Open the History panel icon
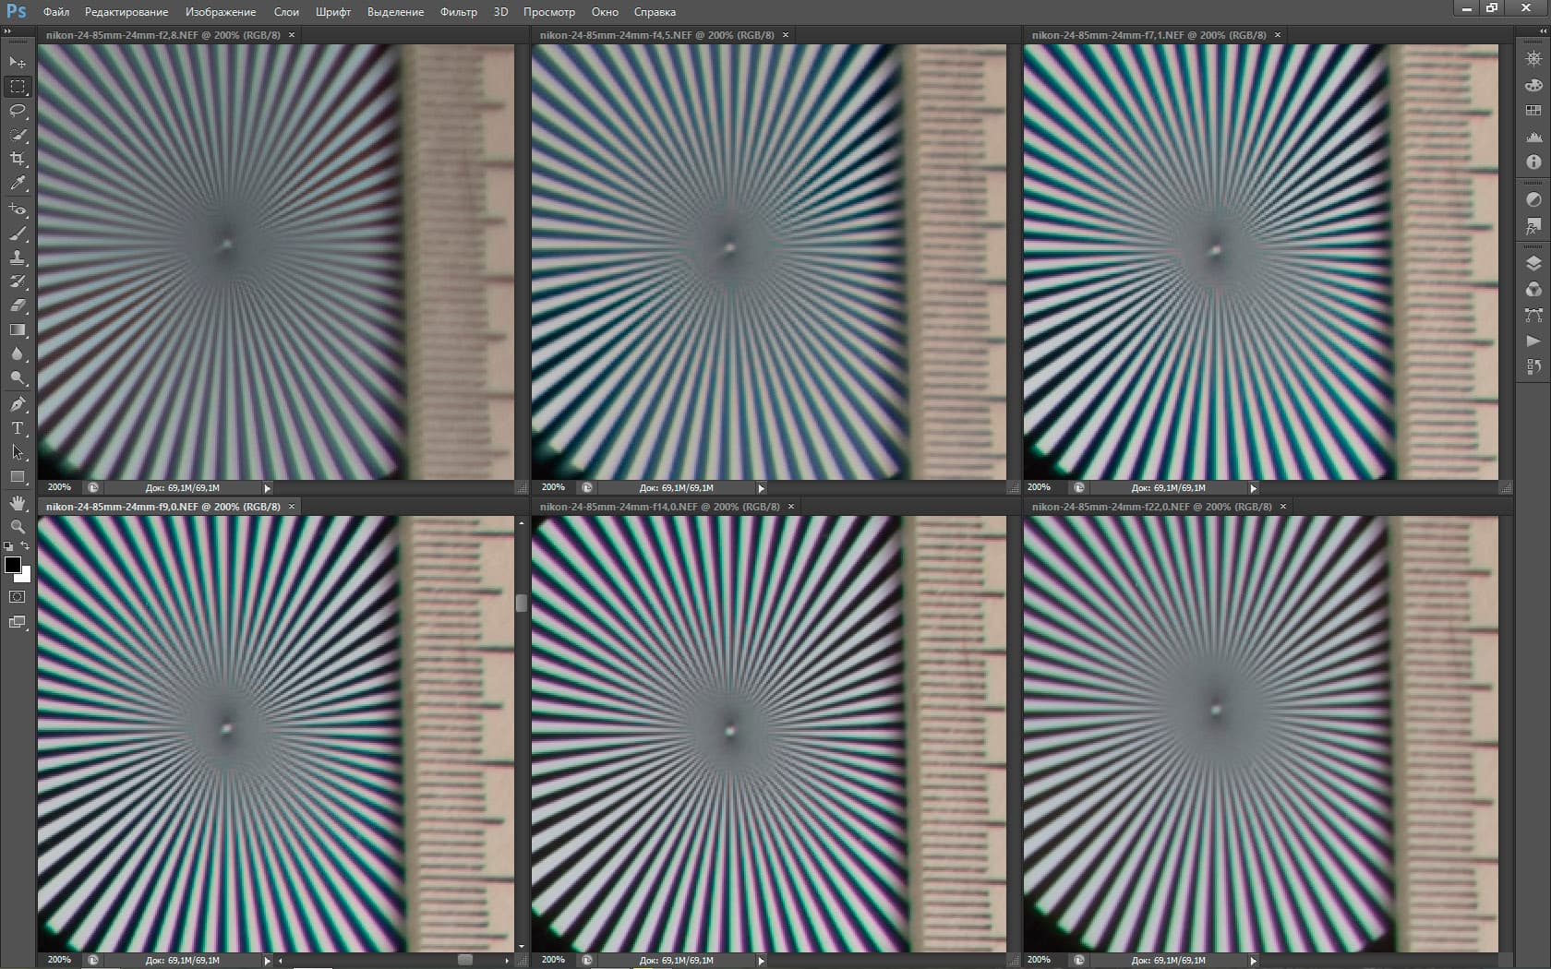 coord(1533,366)
